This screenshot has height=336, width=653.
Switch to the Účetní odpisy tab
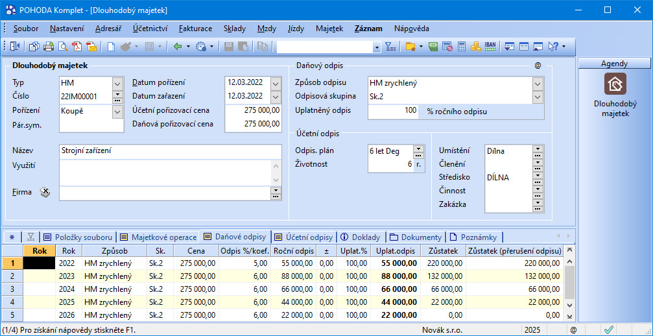click(303, 237)
